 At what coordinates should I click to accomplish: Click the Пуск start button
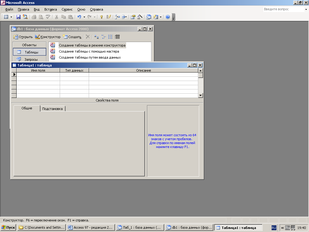click(8, 228)
